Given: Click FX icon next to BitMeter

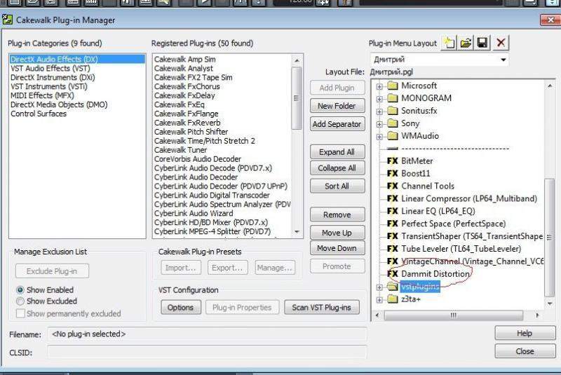Looking at the screenshot, I should [x=393, y=161].
